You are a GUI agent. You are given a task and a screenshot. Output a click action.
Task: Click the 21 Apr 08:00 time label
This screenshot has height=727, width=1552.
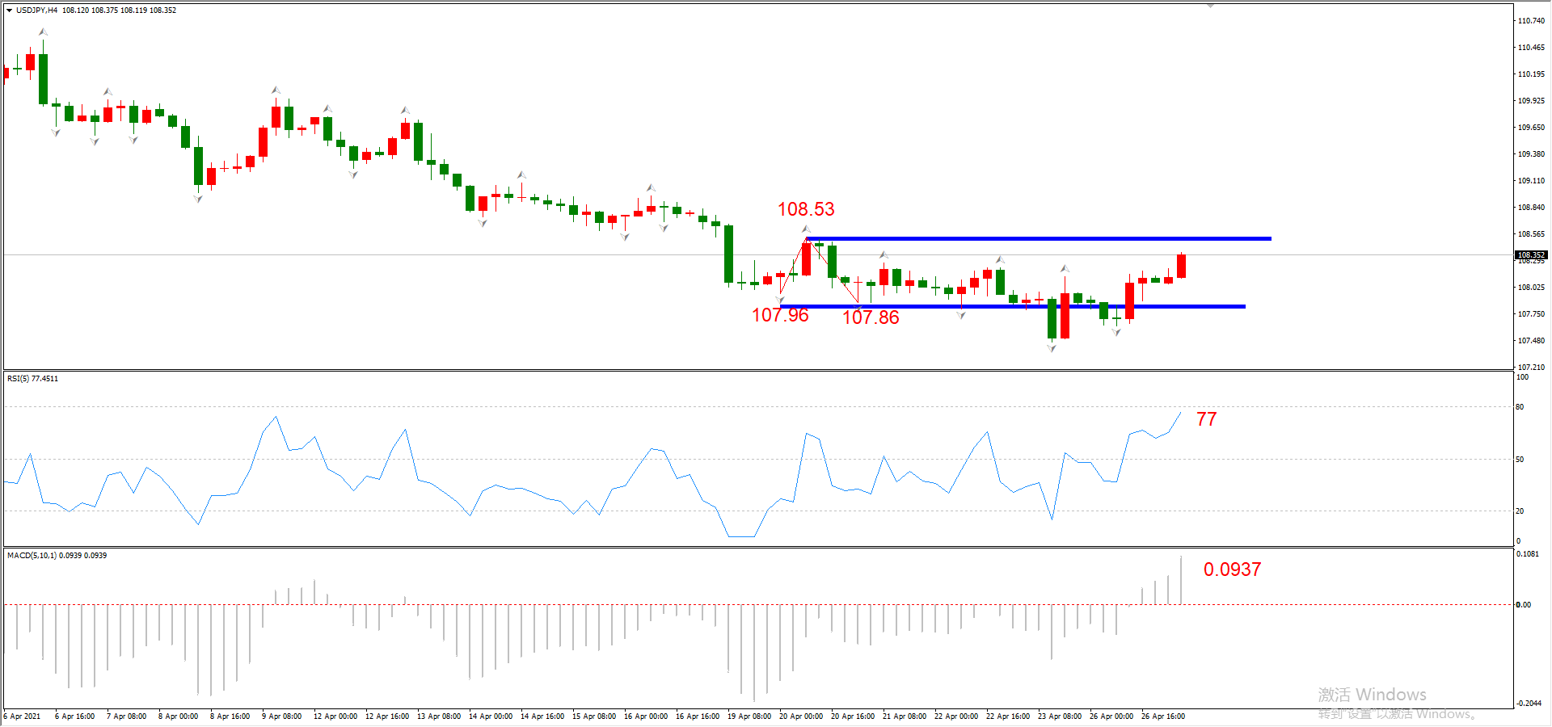point(905,716)
